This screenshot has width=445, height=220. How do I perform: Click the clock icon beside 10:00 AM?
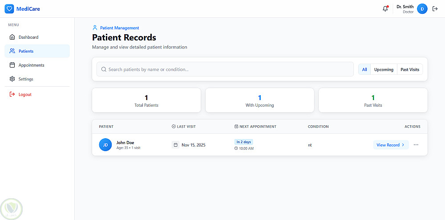236,148
